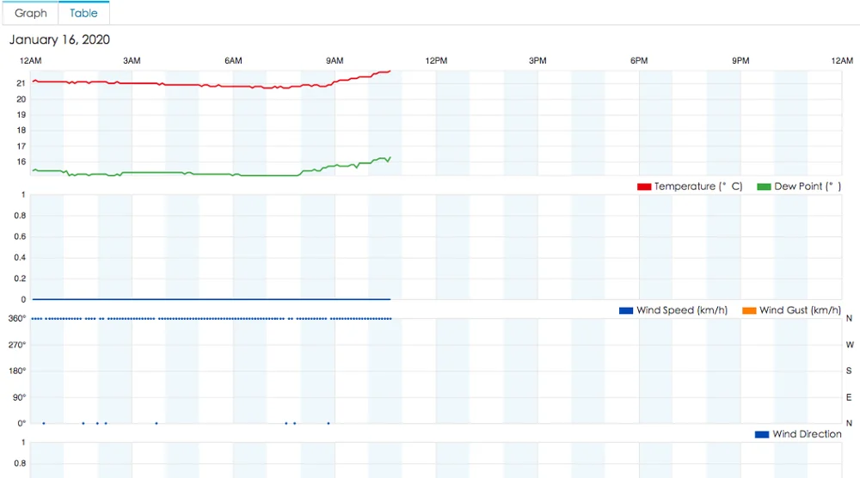The height and width of the screenshot is (478, 860).
Task: Click the Wind Gust (km/h) legend text
Action: (x=800, y=310)
